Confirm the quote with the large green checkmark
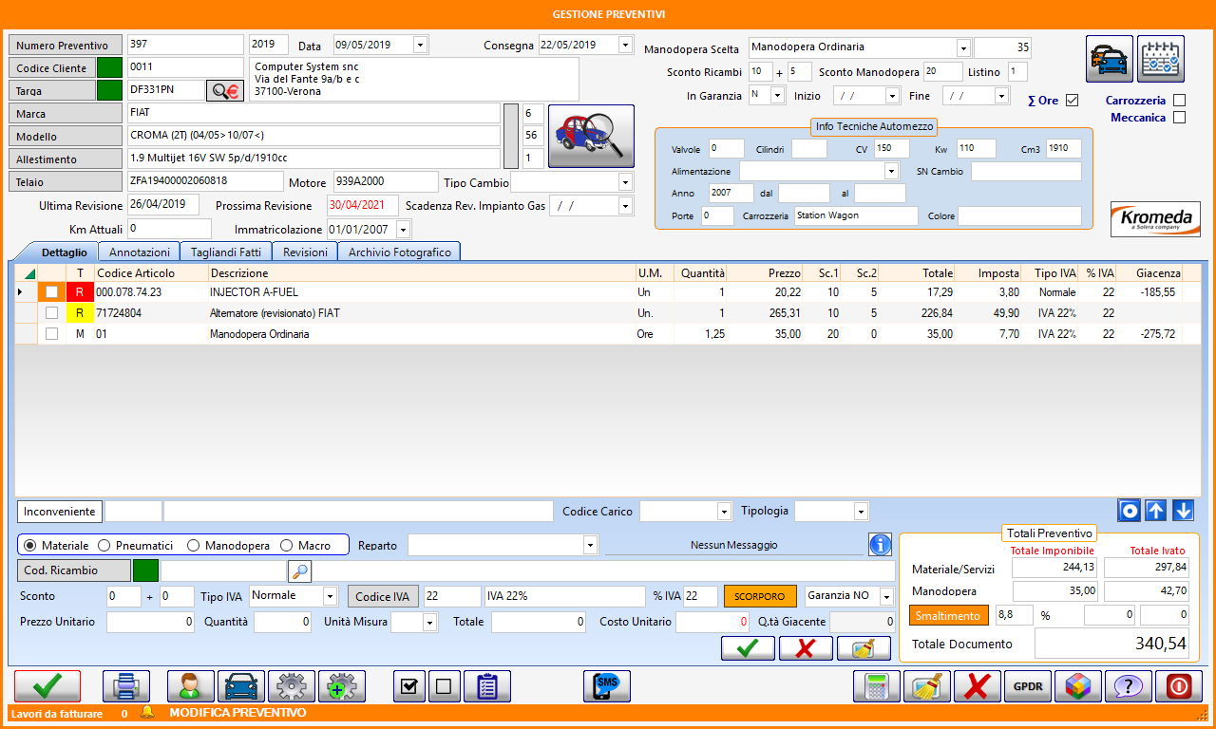The width and height of the screenshot is (1216, 729). pyautogui.click(x=47, y=685)
